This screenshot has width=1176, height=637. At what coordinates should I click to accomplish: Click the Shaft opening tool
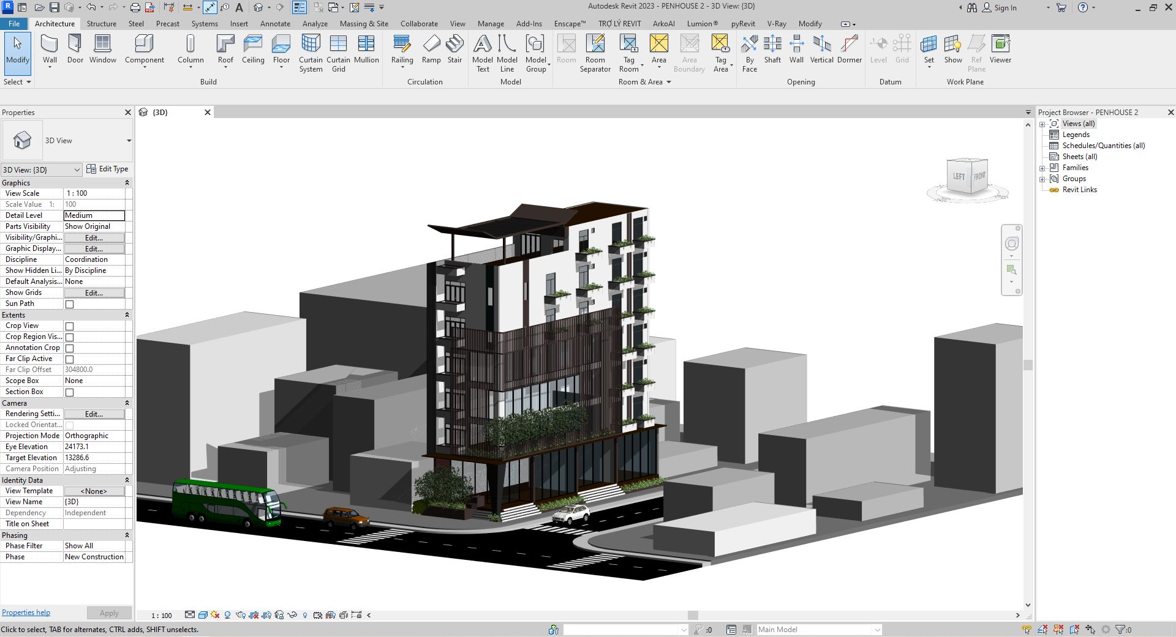tap(772, 49)
